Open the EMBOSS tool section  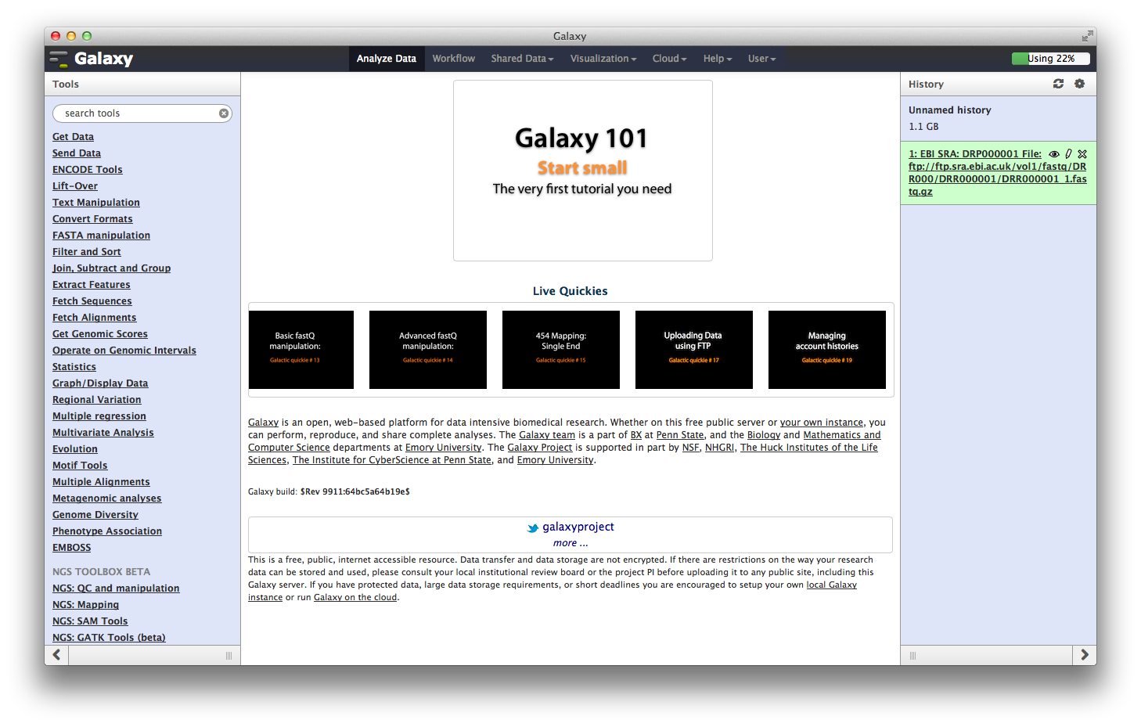[72, 548]
